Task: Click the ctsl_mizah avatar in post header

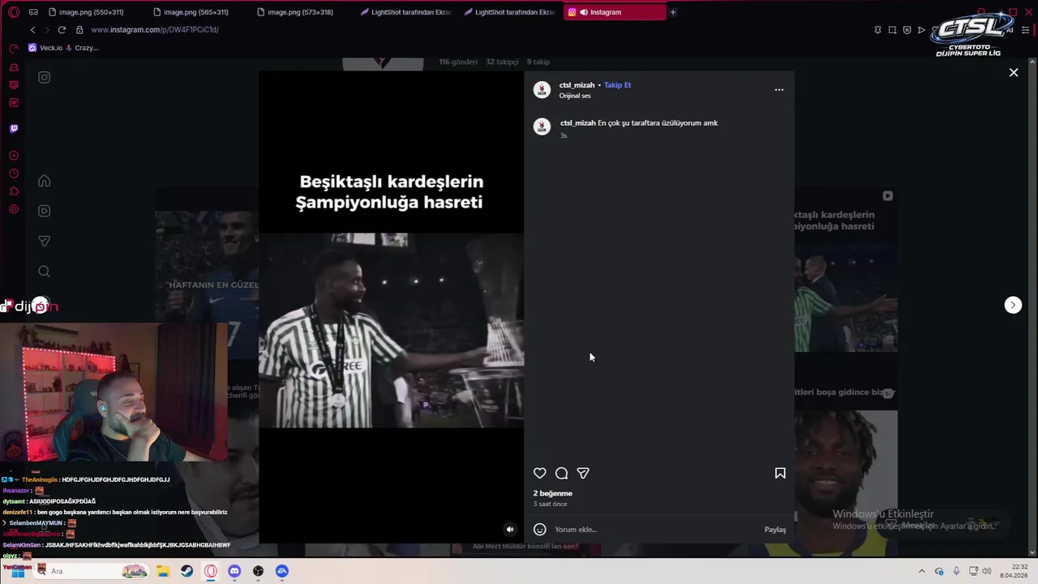Action: click(542, 90)
